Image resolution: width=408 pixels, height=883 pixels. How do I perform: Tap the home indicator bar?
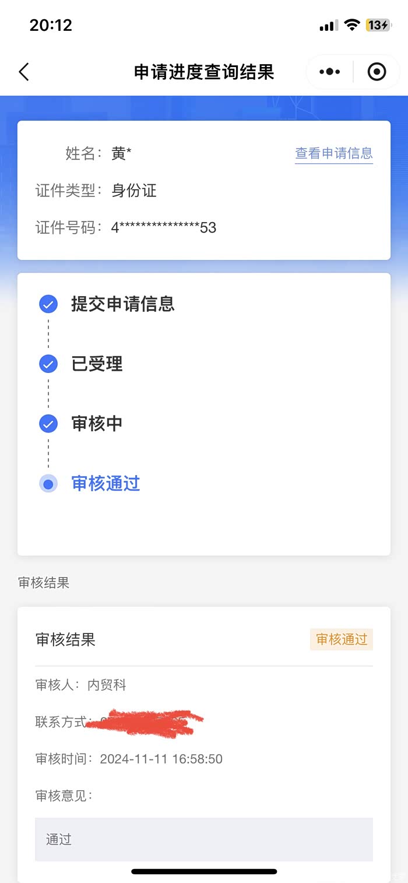204,871
